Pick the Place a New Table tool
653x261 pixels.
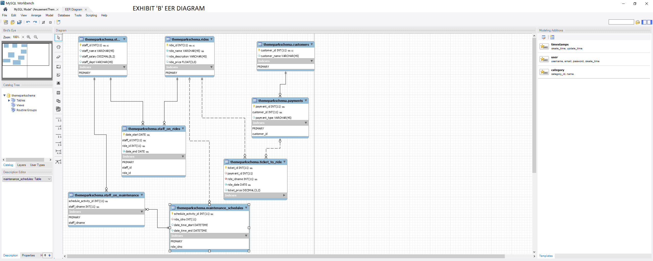click(x=58, y=93)
